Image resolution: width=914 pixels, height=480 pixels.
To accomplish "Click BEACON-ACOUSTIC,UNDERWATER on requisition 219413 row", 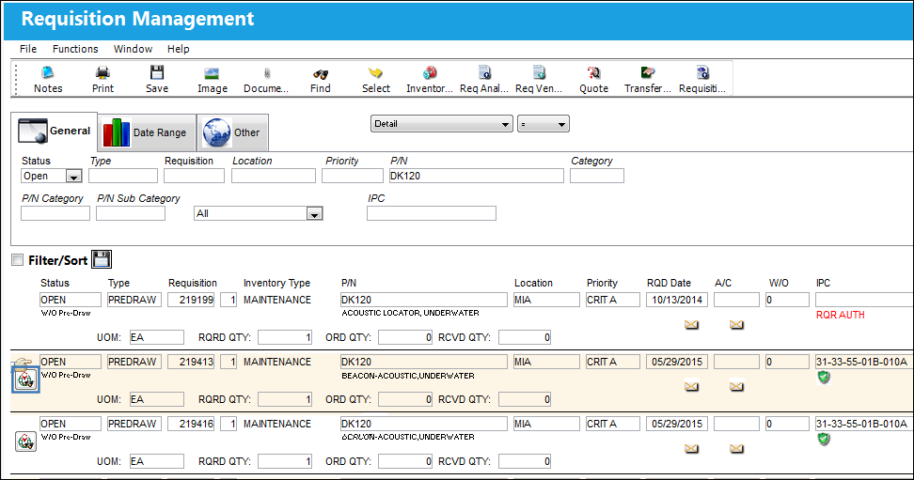I will (x=408, y=376).
